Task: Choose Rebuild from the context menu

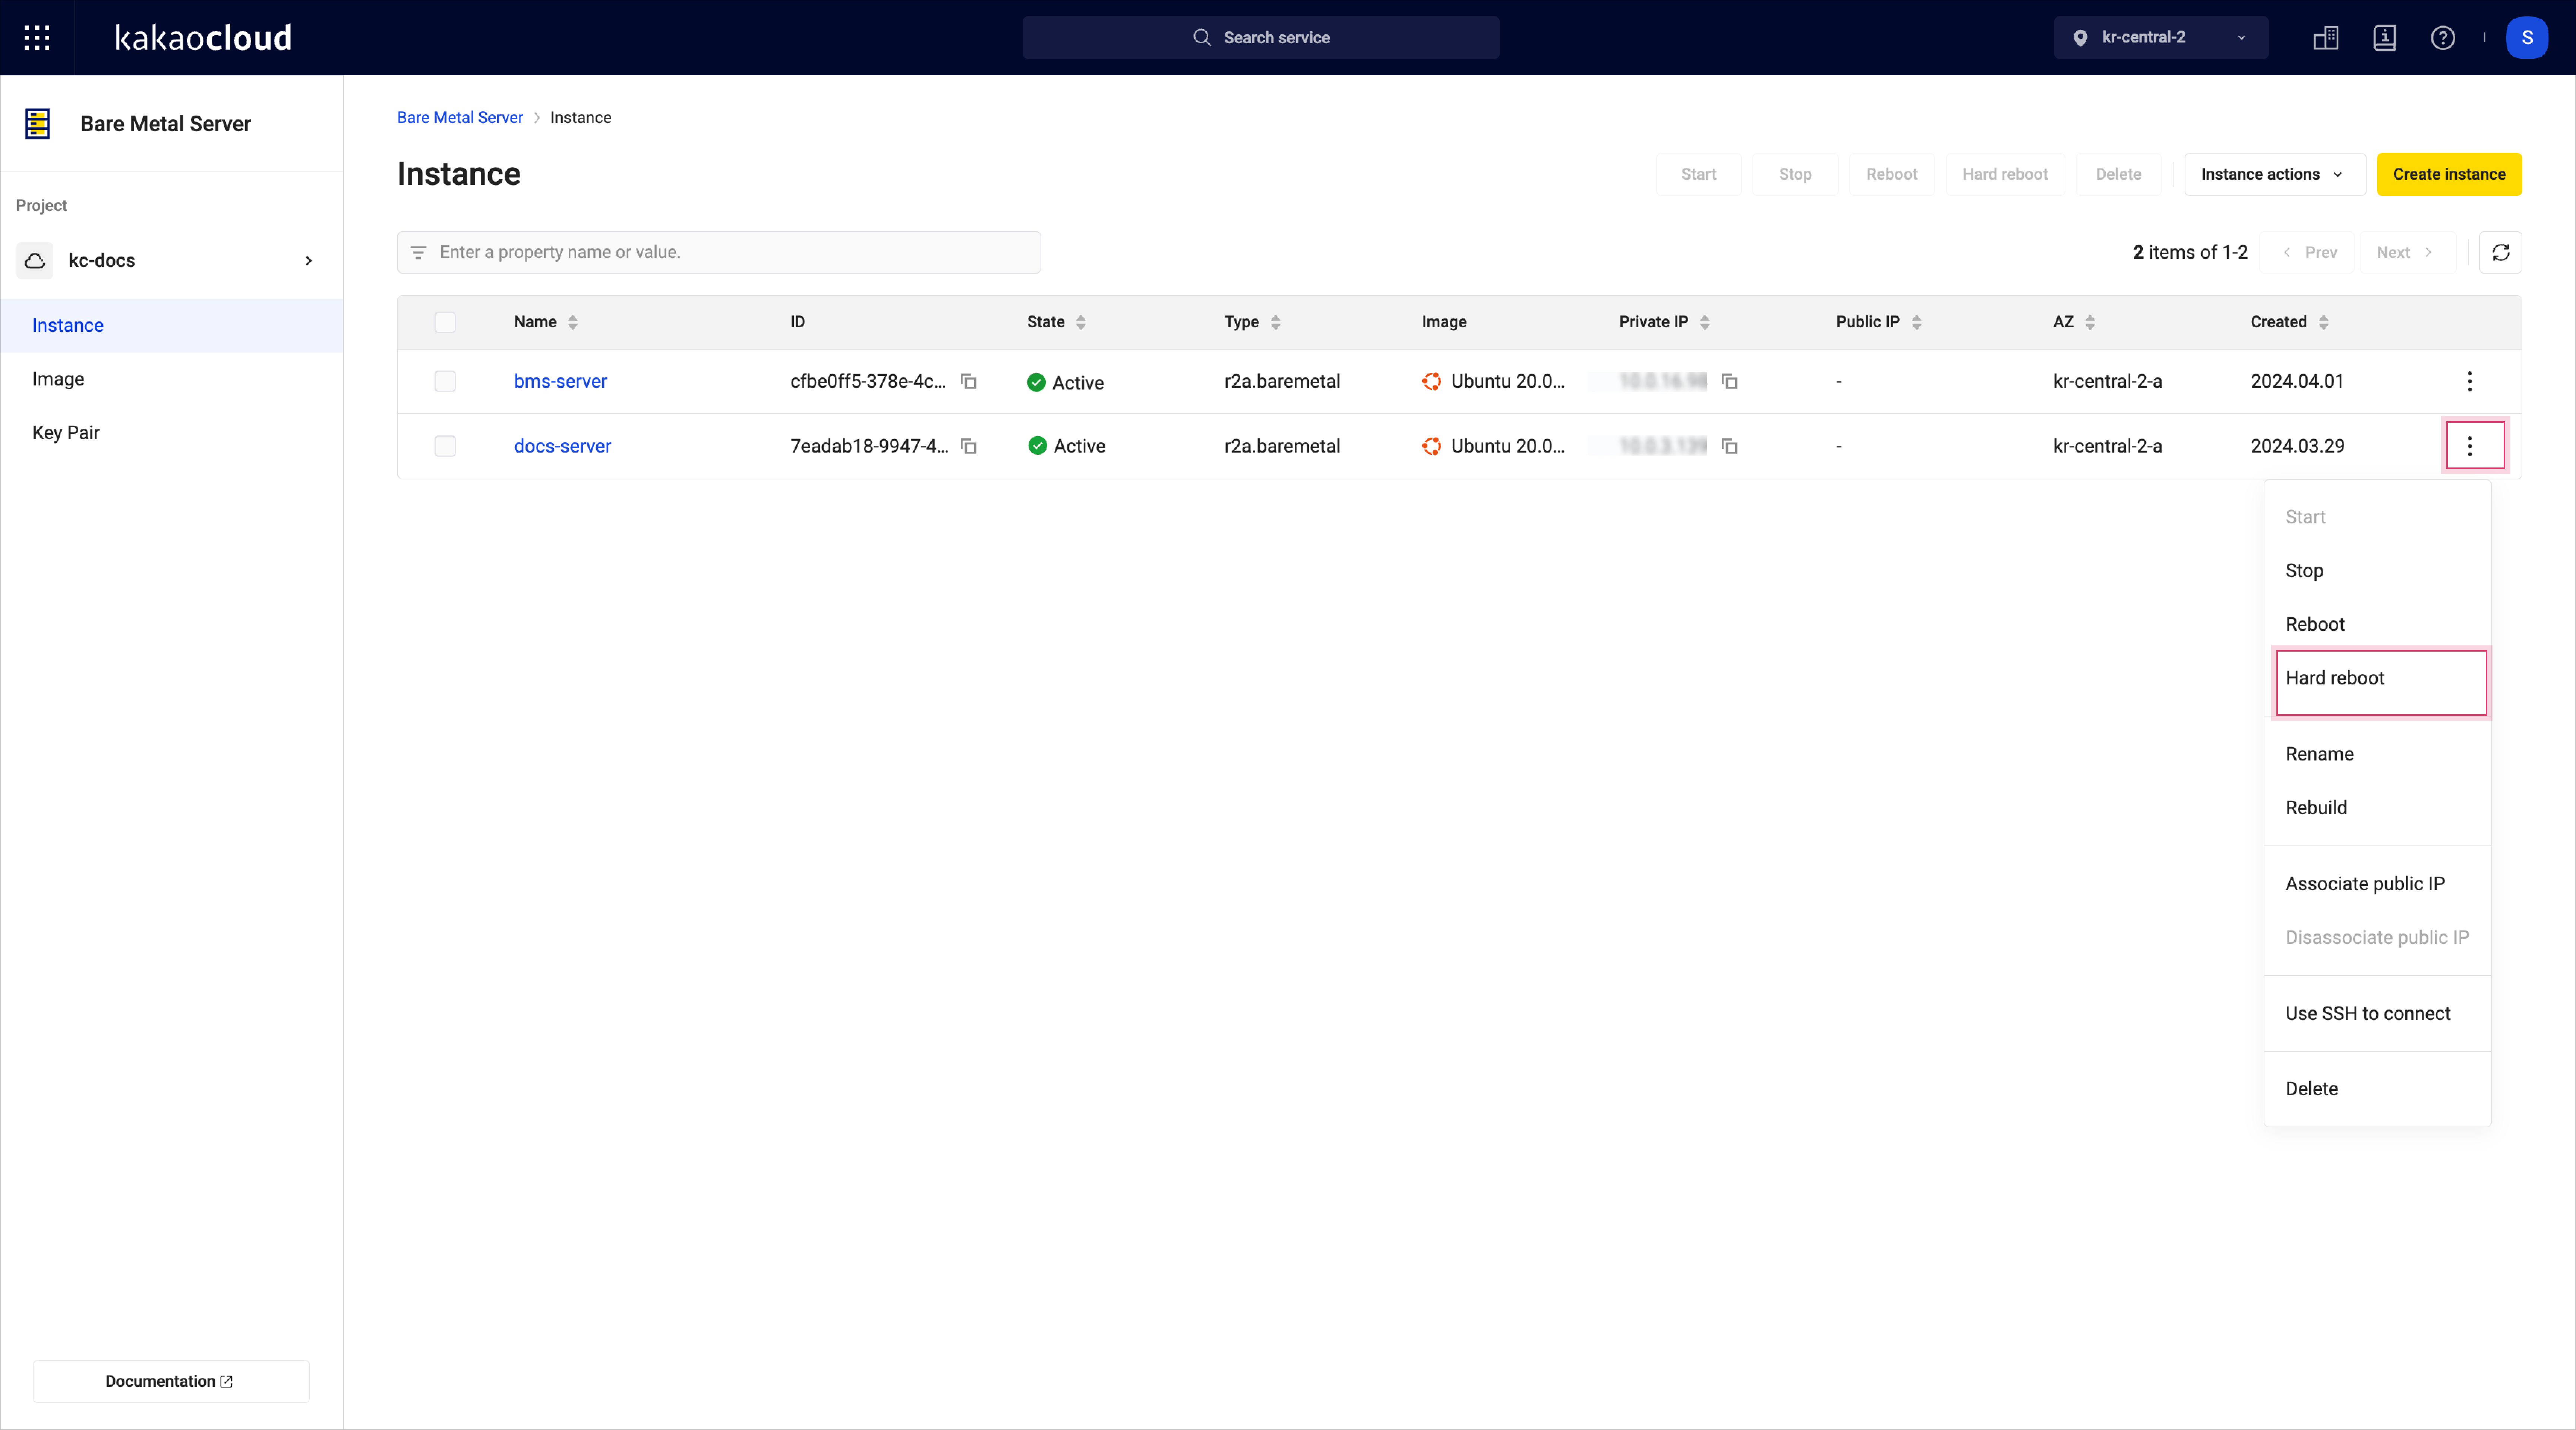Action: pyautogui.click(x=2377, y=807)
